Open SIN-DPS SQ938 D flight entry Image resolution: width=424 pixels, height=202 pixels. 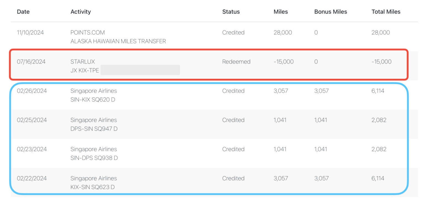pos(94,158)
